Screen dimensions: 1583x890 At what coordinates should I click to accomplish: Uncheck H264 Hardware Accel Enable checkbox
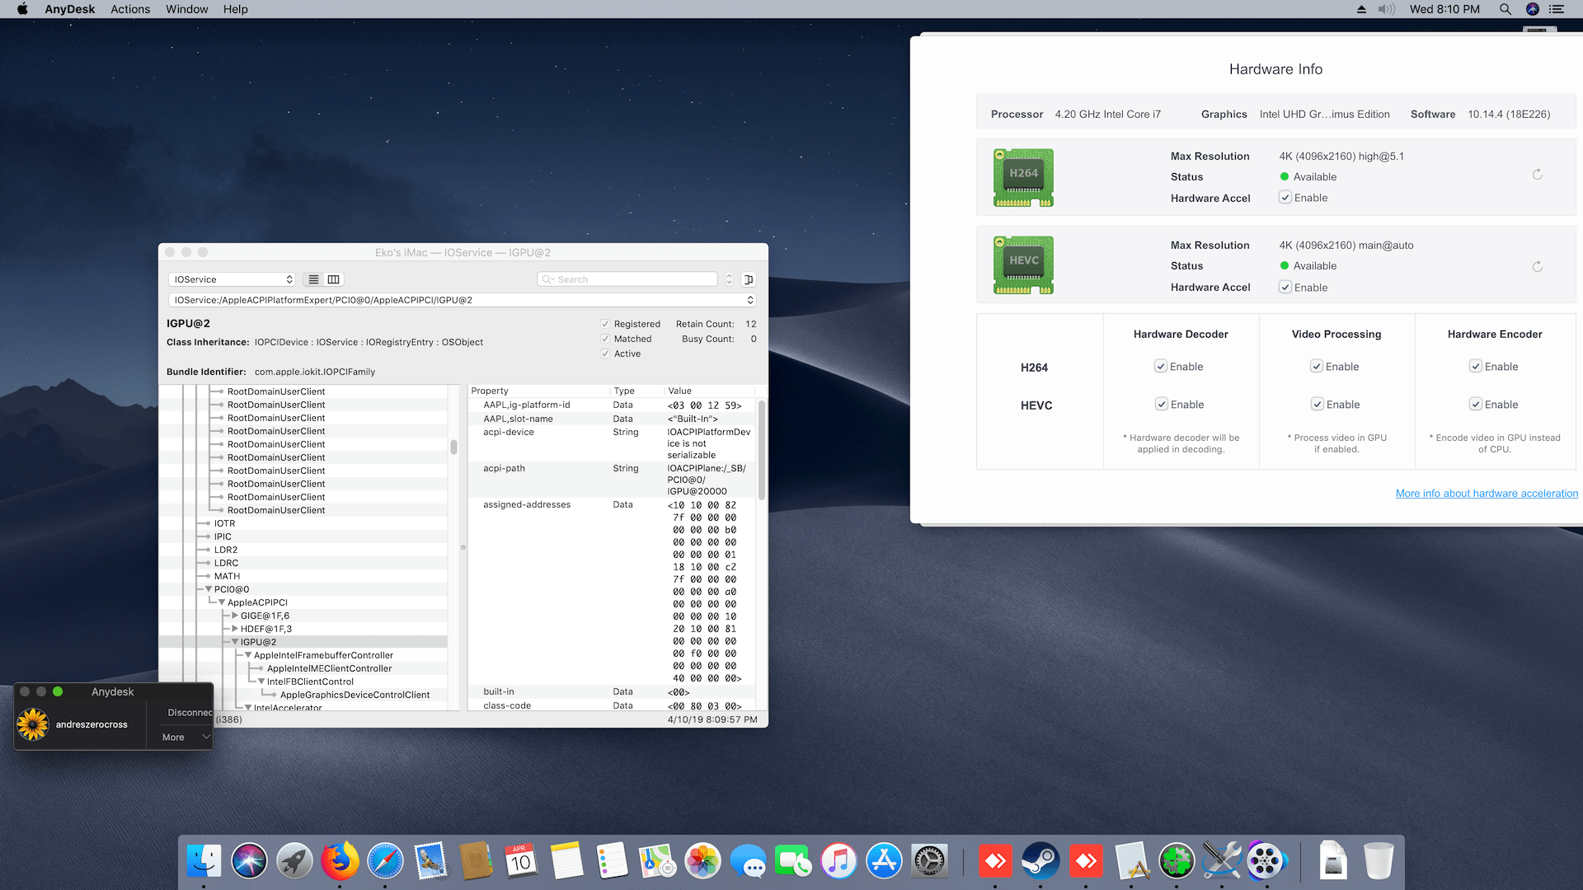point(1285,198)
